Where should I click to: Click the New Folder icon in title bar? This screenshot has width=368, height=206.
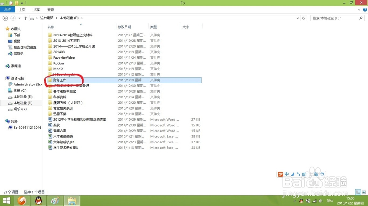pos(17,3)
